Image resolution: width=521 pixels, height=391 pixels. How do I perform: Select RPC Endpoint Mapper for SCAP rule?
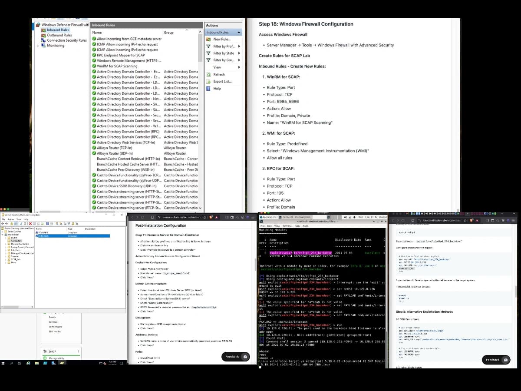[121, 55]
